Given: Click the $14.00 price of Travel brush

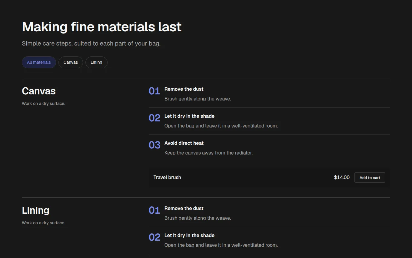Looking at the screenshot, I should click(x=342, y=177).
